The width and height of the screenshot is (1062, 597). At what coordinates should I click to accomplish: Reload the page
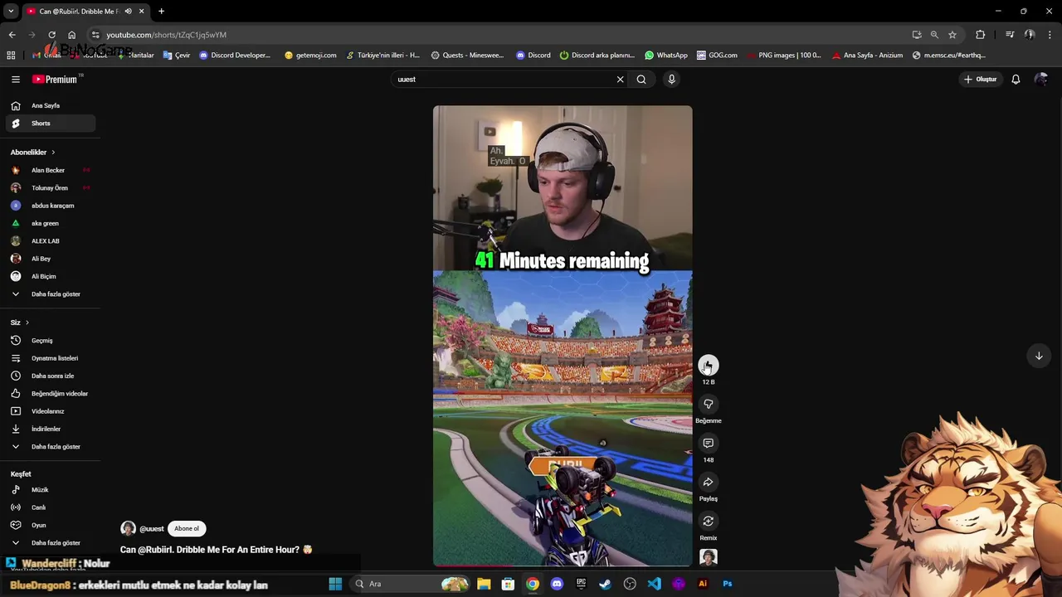(x=51, y=35)
